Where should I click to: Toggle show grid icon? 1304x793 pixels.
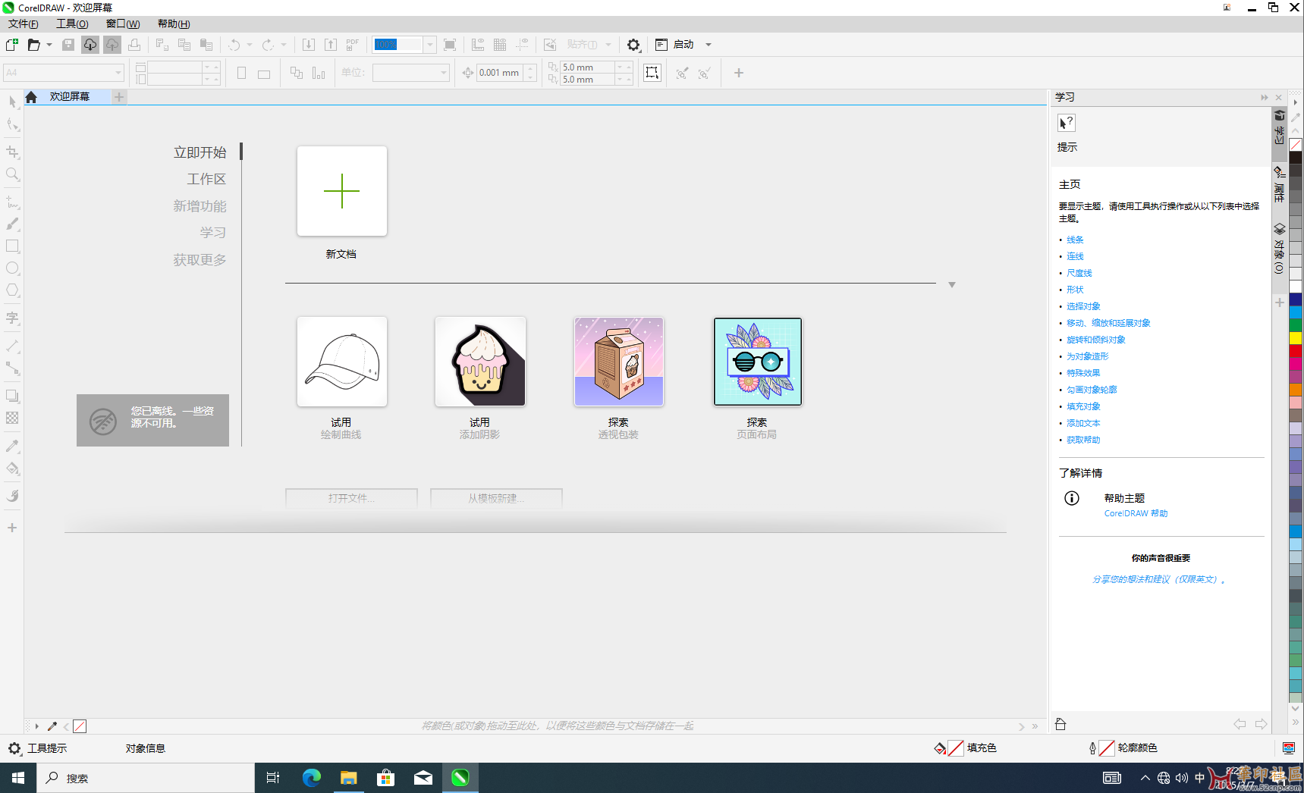[500, 45]
